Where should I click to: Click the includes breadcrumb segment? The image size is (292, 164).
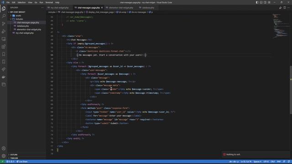(x=52, y=12)
